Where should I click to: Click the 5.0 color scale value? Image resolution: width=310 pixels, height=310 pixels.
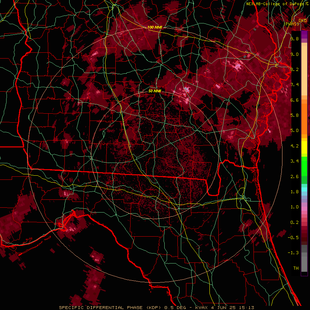coord(294,131)
